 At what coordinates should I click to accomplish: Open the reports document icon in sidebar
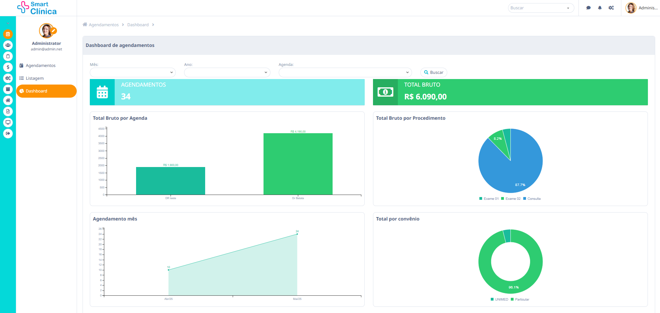(8, 111)
